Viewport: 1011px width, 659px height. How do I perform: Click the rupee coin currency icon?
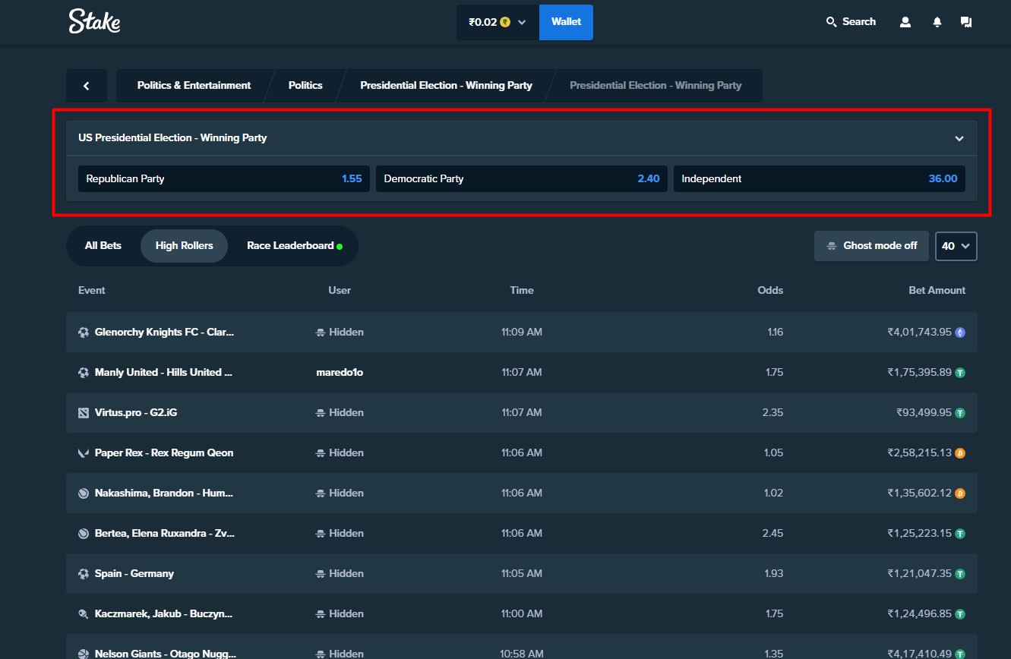505,22
